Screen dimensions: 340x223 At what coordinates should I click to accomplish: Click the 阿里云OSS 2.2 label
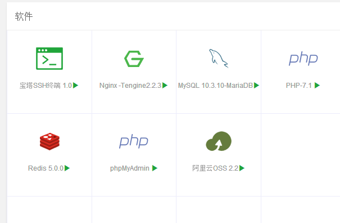click(x=215, y=168)
